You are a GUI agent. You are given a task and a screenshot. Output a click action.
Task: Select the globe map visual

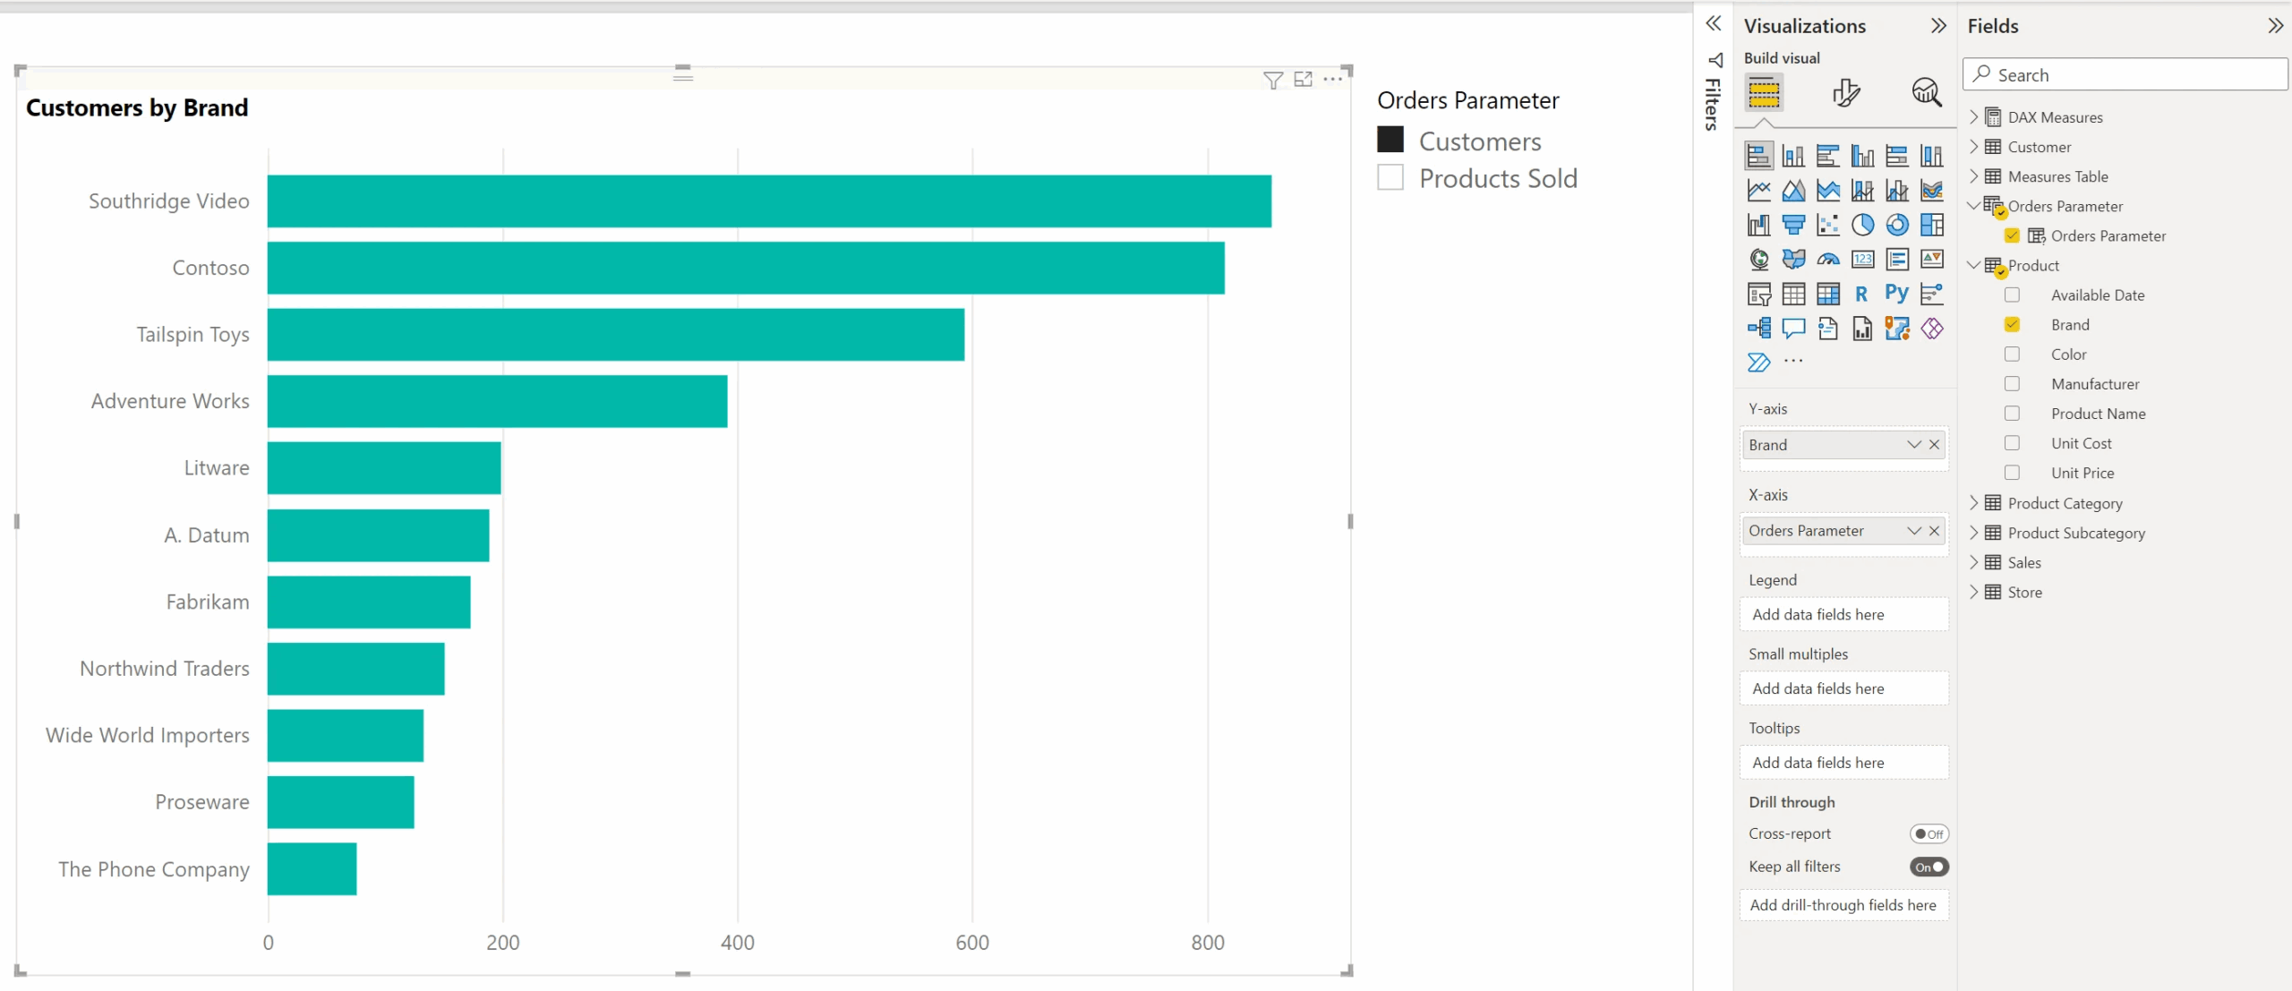click(1758, 259)
